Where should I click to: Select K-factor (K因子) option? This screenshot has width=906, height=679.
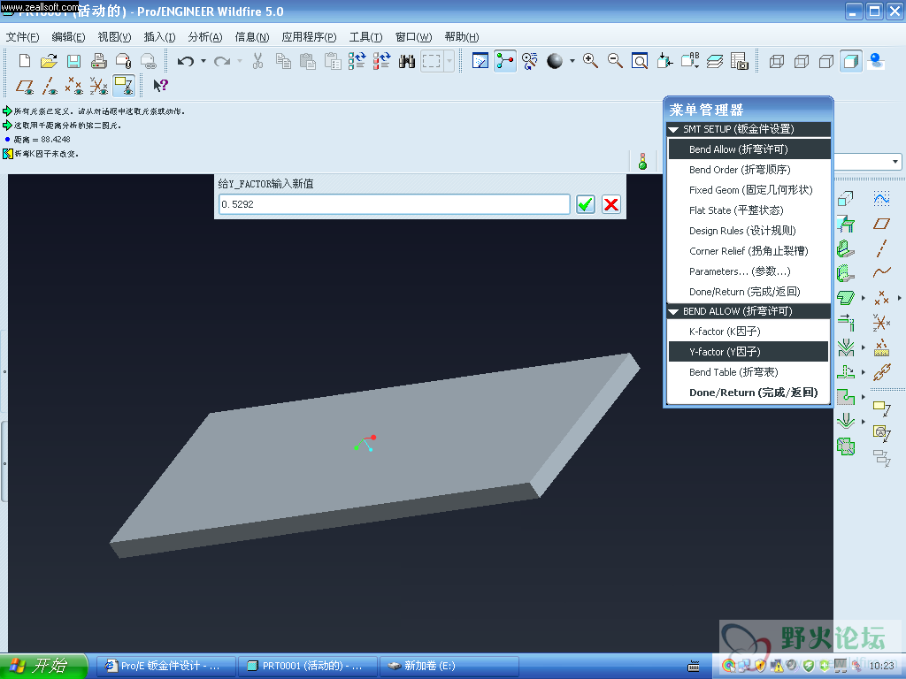click(749, 332)
